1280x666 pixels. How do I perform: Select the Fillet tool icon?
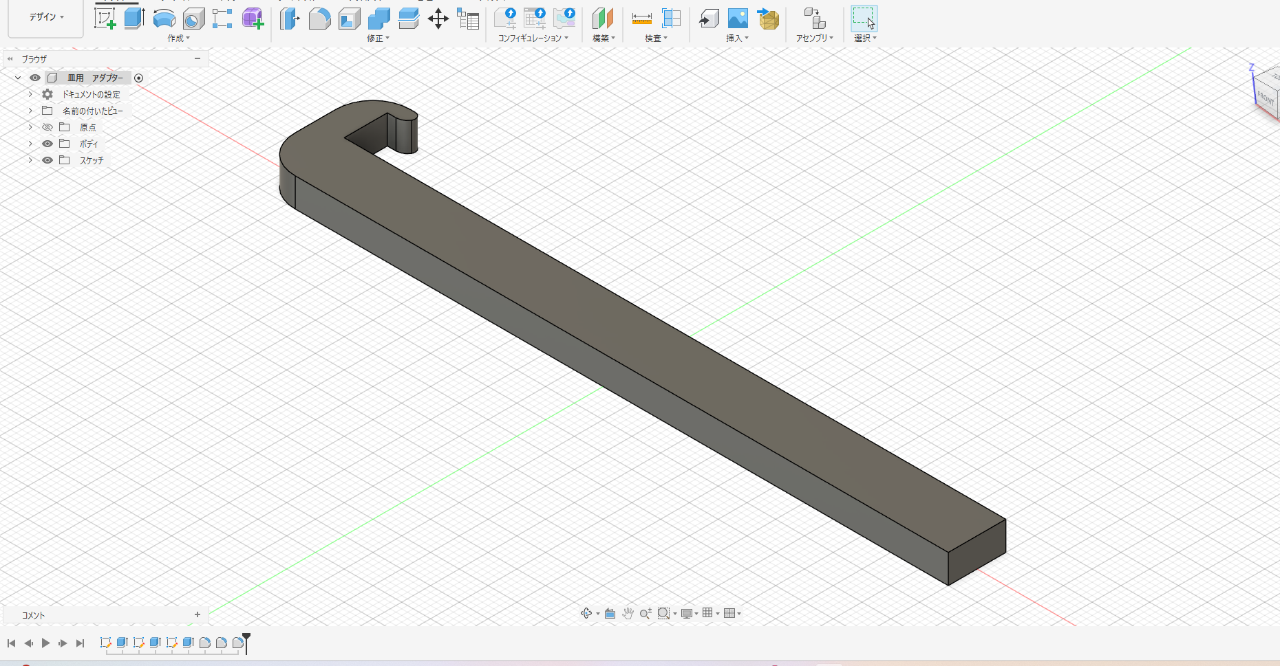pyautogui.click(x=319, y=19)
